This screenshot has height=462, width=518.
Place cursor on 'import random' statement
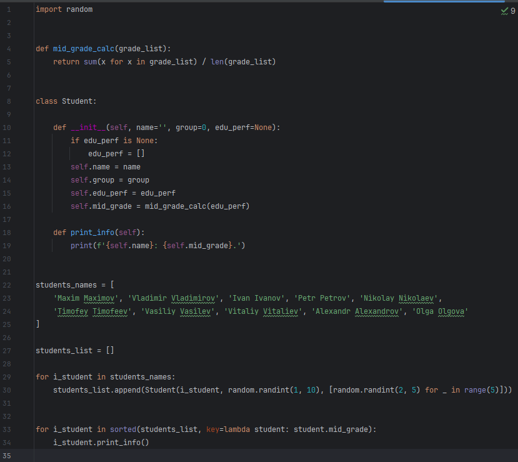tap(64, 9)
